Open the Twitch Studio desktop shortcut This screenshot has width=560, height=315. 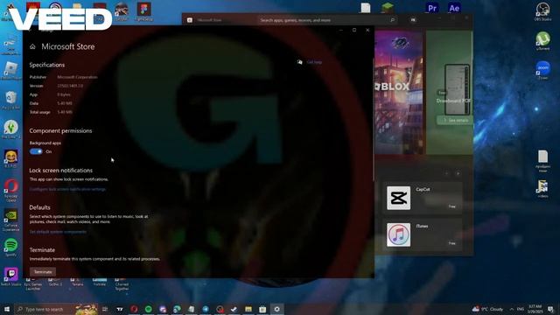11,276
